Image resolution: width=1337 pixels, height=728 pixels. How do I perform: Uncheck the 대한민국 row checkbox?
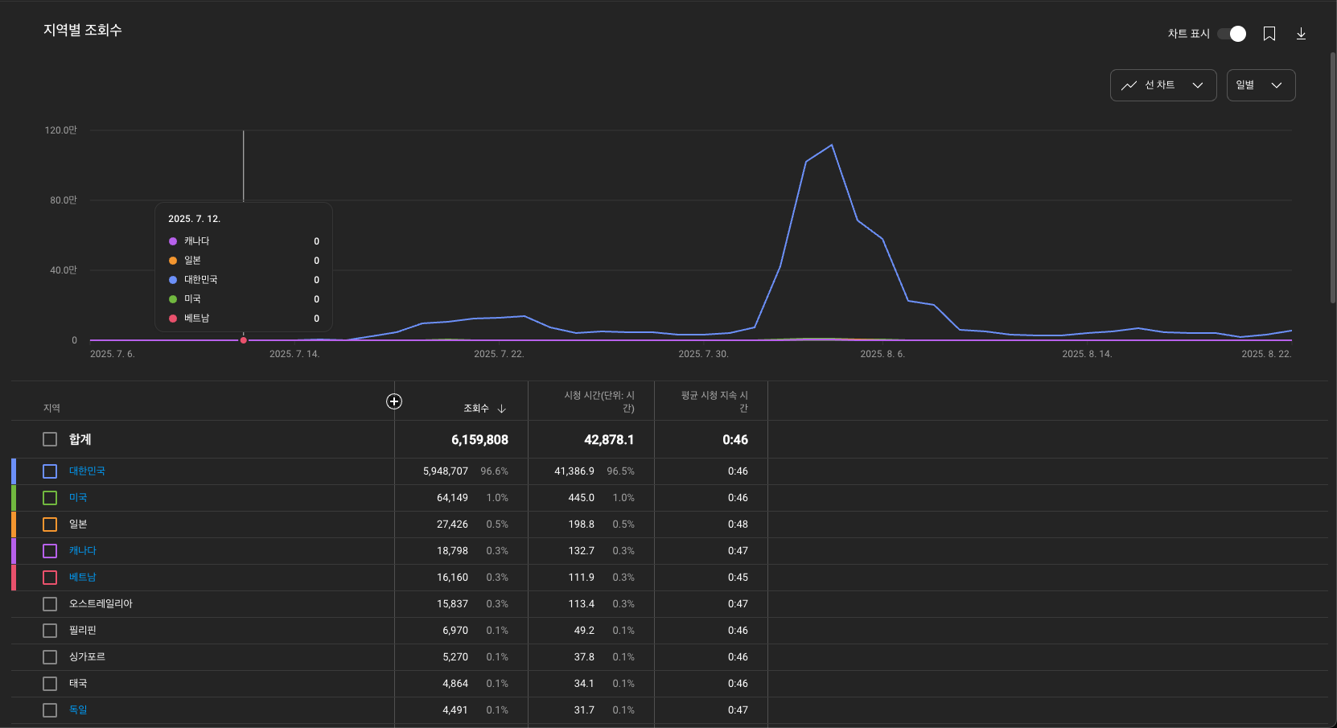pos(50,471)
